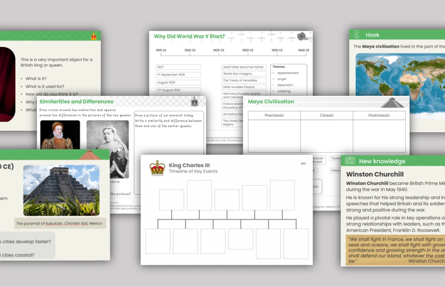
Task: Click the crown icon on Similarities and Differences
Action: click(x=194, y=102)
